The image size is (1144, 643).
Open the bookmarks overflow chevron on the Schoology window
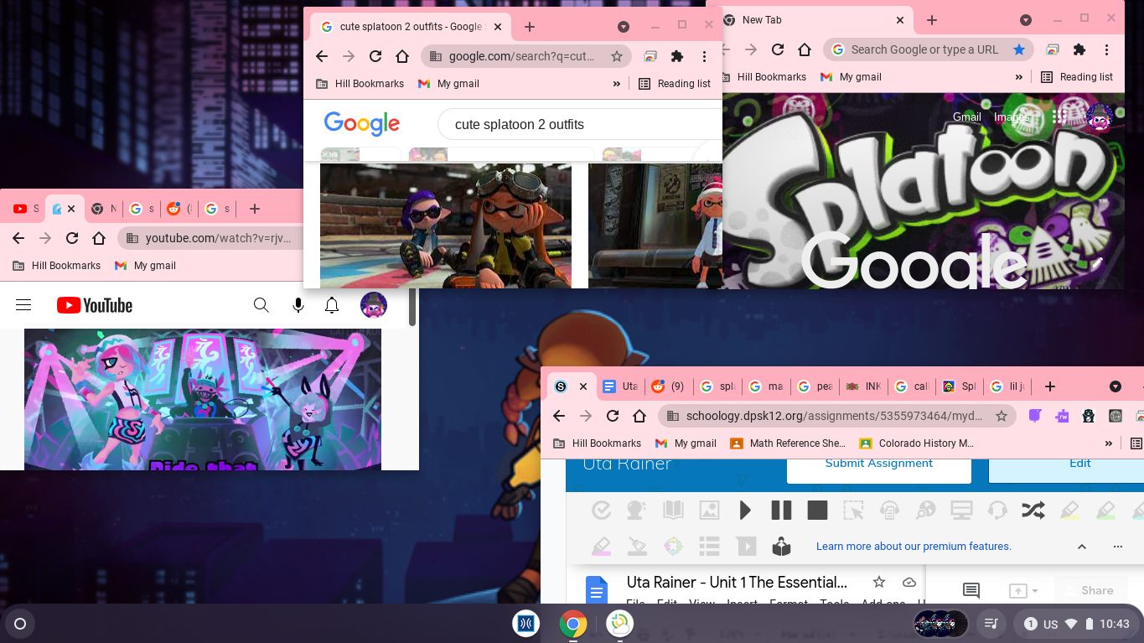coord(1108,443)
